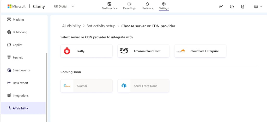Open the help question mark icon

point(232,7)
